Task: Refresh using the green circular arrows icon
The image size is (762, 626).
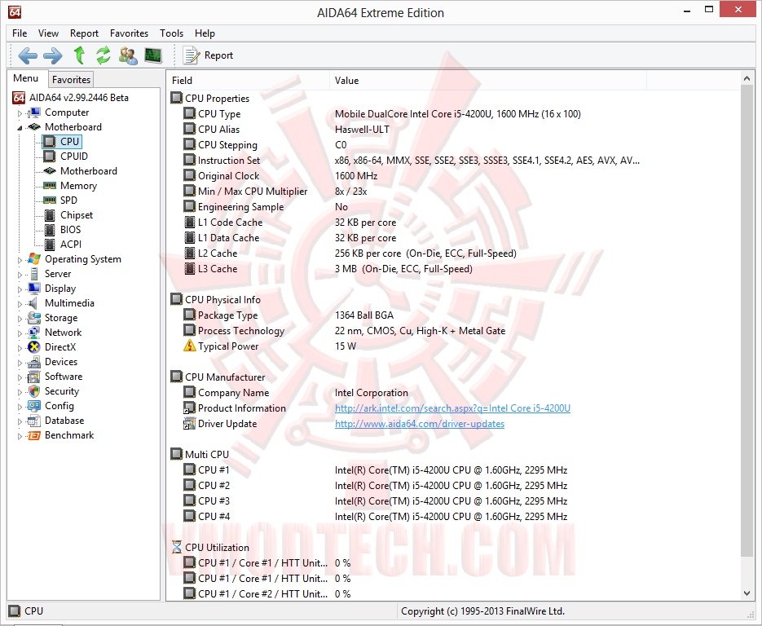Action: pos(103,55)
